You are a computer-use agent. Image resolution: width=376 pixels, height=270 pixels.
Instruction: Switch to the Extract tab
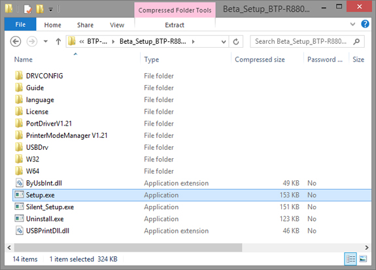(x=175, y=25)
